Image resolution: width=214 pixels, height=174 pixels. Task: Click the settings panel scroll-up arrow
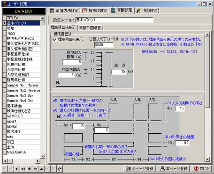pos(207,35)
